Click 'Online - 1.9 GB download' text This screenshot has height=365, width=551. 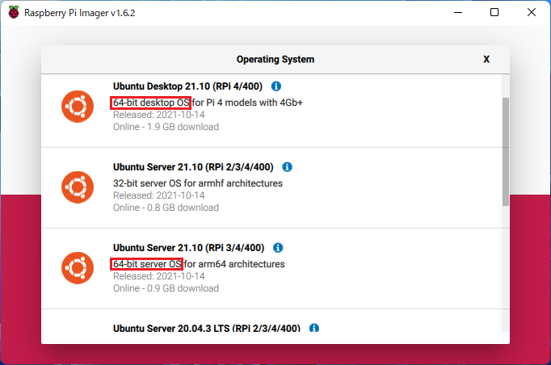(x=166, y=127)
